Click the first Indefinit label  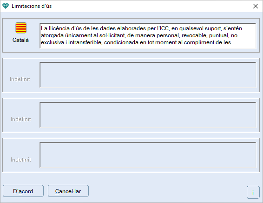click(x=20, y=79)
